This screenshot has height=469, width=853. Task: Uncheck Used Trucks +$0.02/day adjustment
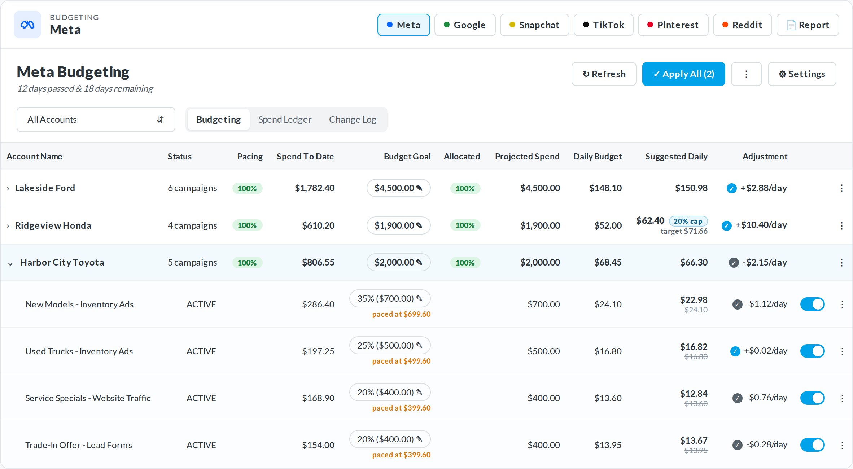click(x=735, y=351)
